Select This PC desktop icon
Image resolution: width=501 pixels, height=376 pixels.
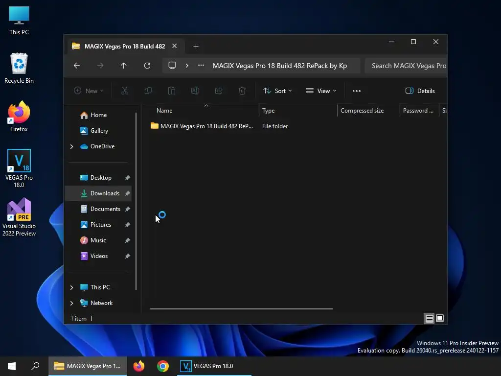coord(19,21)
